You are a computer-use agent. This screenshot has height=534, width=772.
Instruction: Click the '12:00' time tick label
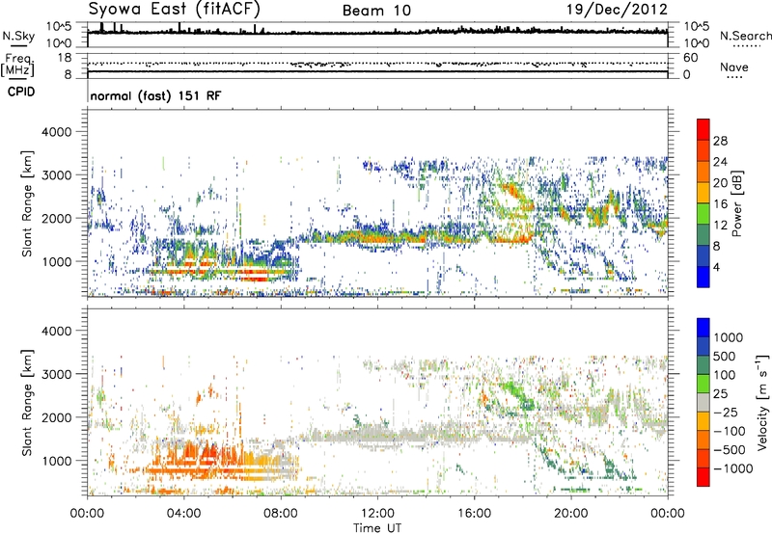pos(377,514)
